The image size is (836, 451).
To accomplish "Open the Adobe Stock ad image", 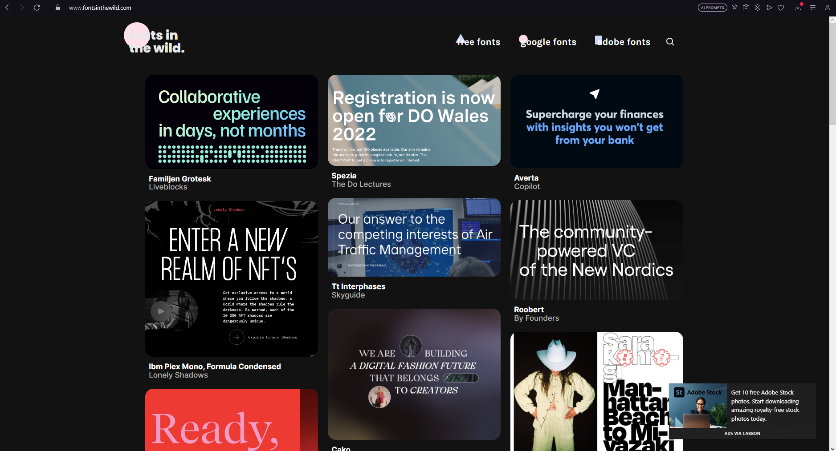I will coord(698,406).
